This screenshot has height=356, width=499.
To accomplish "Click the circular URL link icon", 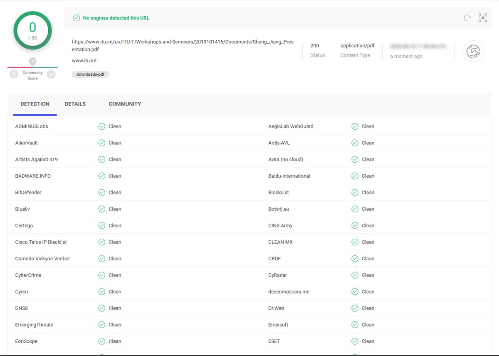I will click(x=473, y=52).
